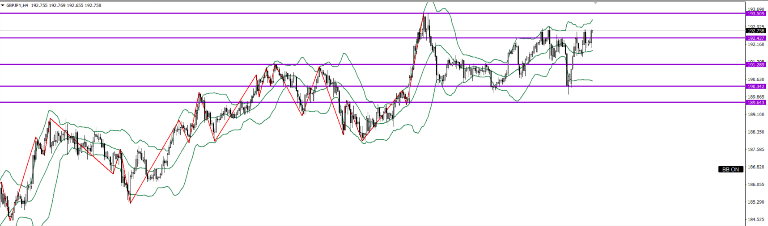Click the 186.055 value on price axis
Image resolution: width=768 pixels, height=226 pixels.
(x=755, y=184)
